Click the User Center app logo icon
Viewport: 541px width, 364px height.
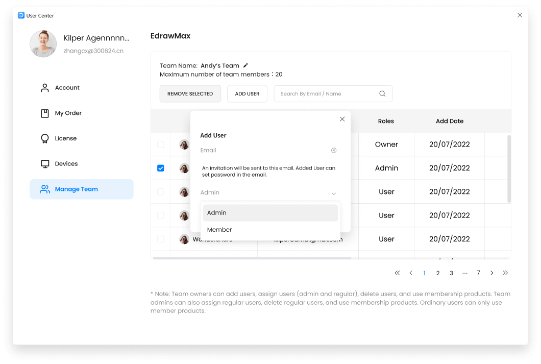point(21,15)
